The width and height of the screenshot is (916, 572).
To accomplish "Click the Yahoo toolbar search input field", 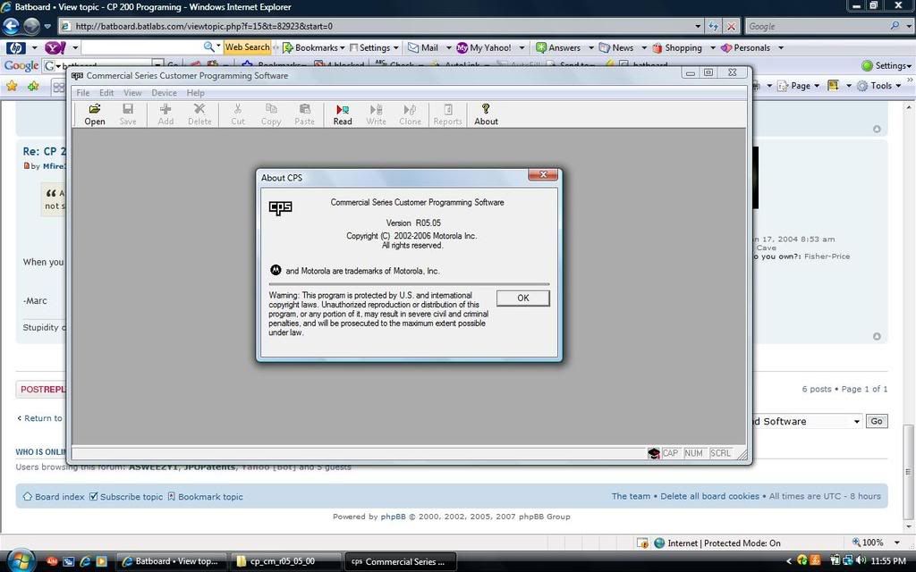I will point(141,47).
